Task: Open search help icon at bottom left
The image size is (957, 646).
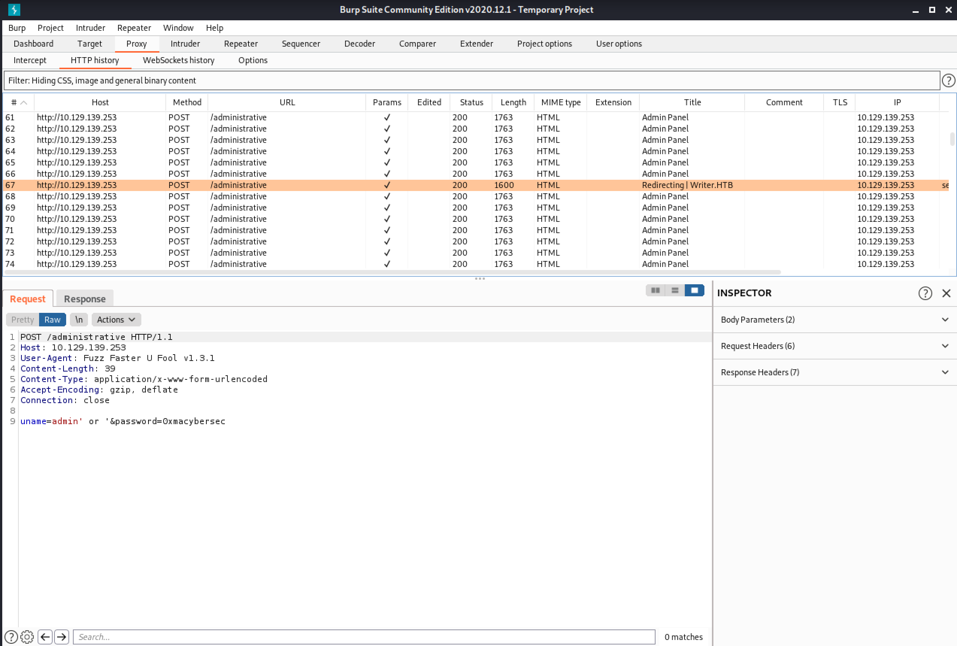Action: tap(11, 637)
